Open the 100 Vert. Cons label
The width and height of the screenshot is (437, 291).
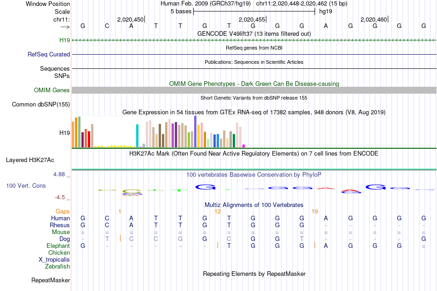click(26, 185)
